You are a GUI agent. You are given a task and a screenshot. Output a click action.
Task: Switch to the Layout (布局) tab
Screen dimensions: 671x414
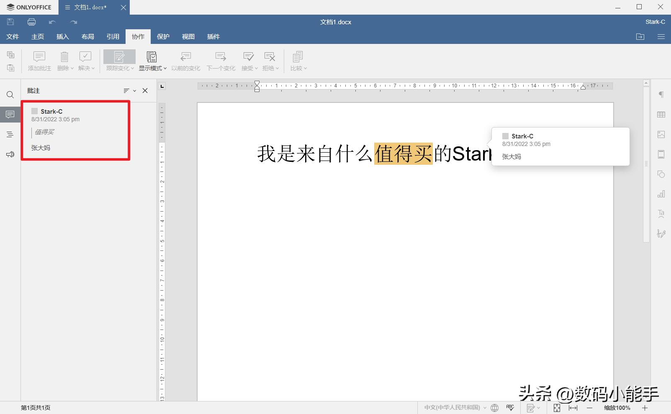[87, 37]
